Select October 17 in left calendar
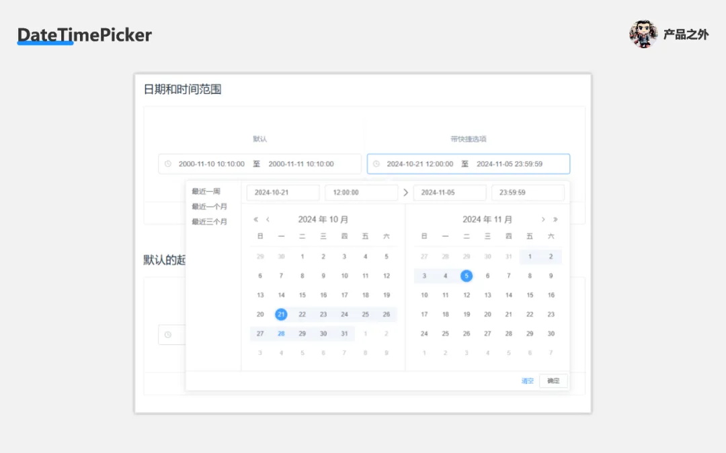This screenshot has width=726, height=453. [344, 295]
